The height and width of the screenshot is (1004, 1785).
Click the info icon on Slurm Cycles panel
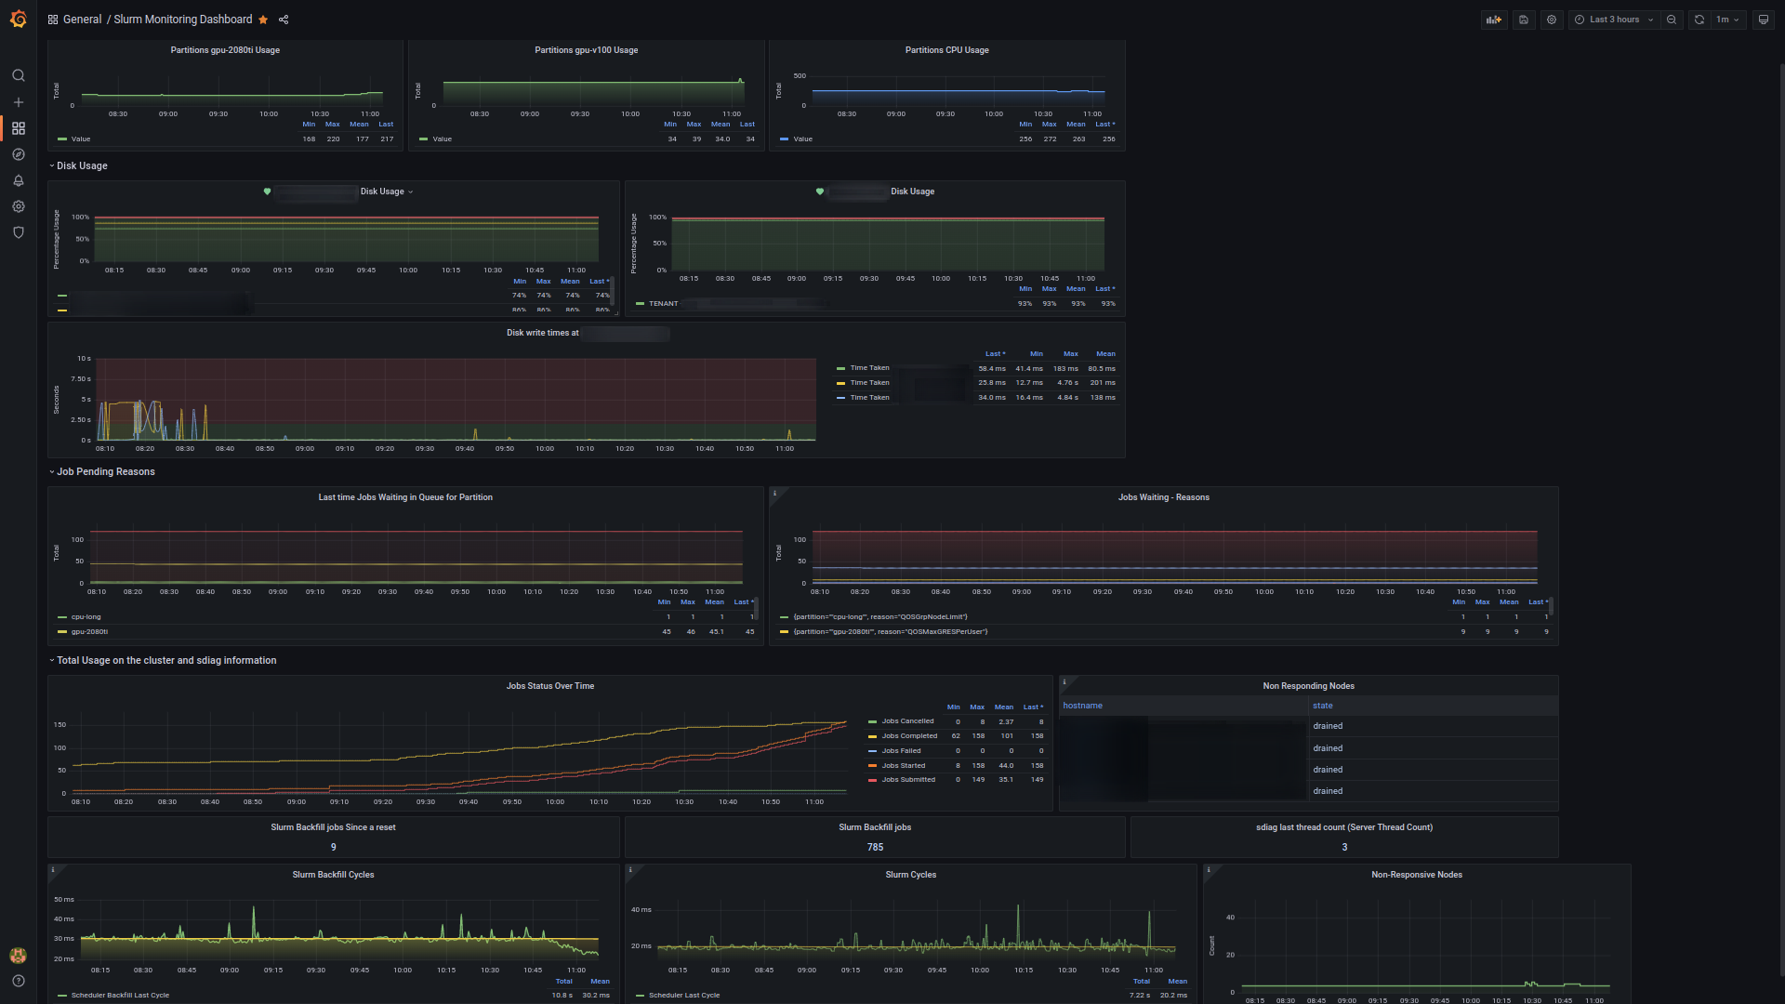coord(630,871)
